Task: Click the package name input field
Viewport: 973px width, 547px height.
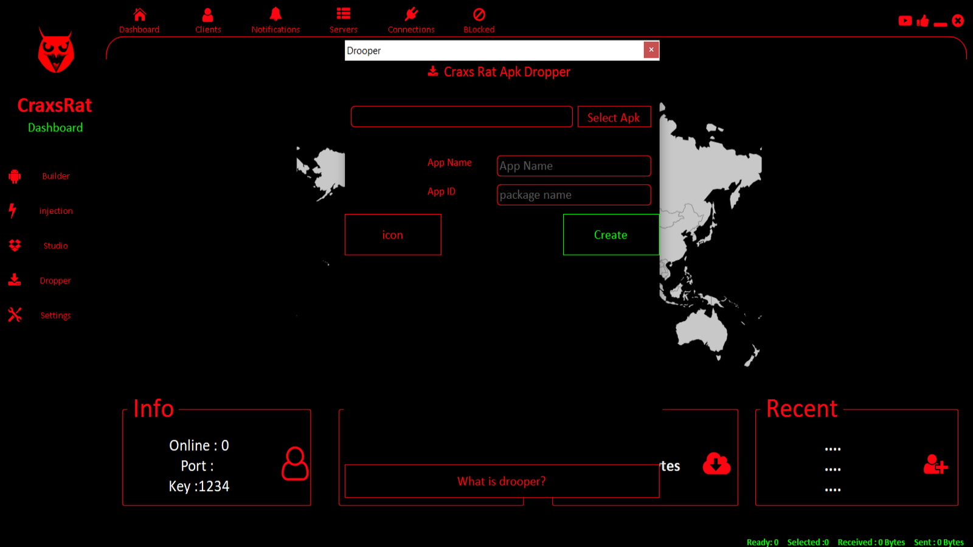Action: click(574, 195)
